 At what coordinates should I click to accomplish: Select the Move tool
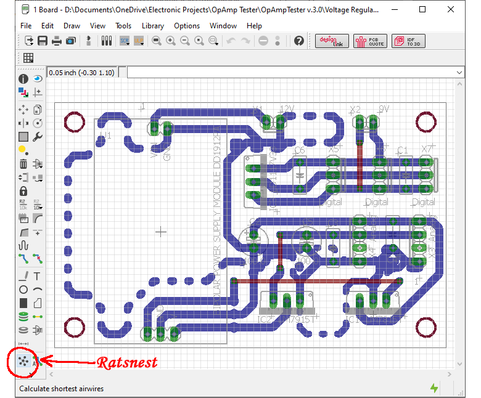[x=23, y=110]
